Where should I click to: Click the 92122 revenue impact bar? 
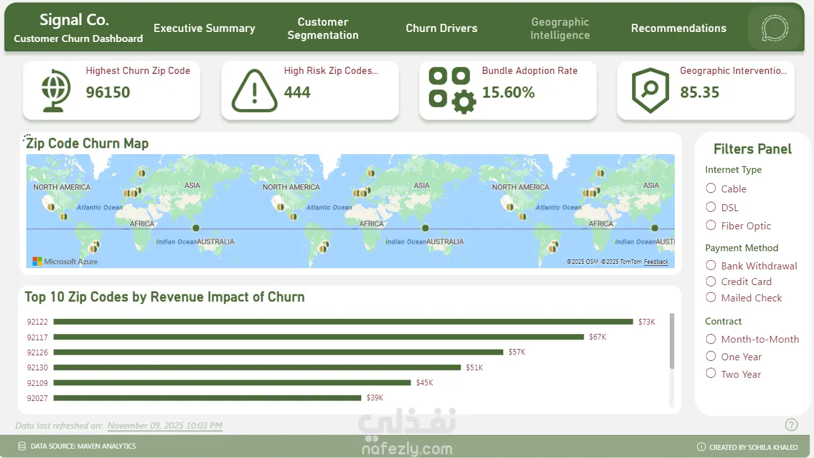[x=343, y=322]
